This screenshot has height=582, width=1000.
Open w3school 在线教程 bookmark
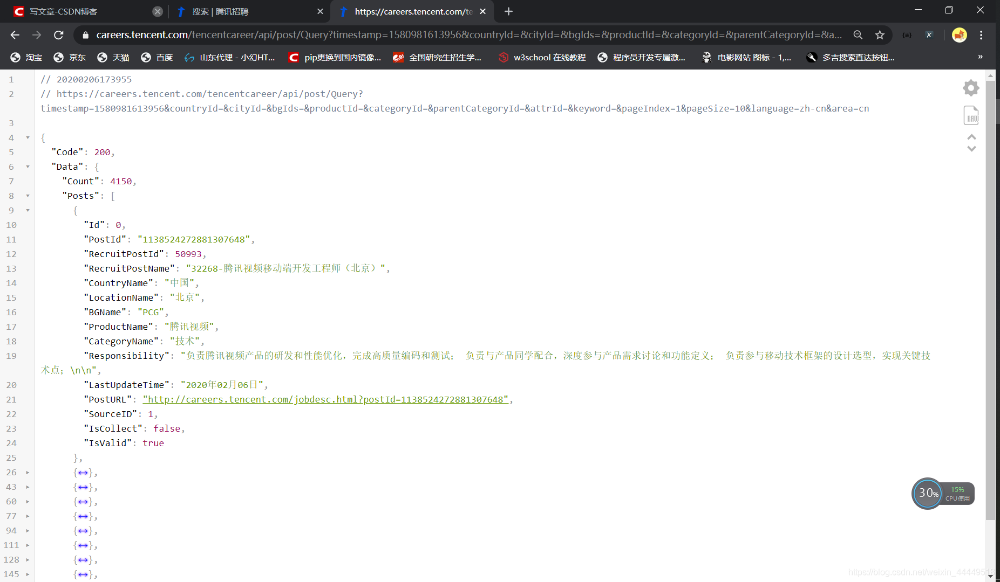(542, 57)
